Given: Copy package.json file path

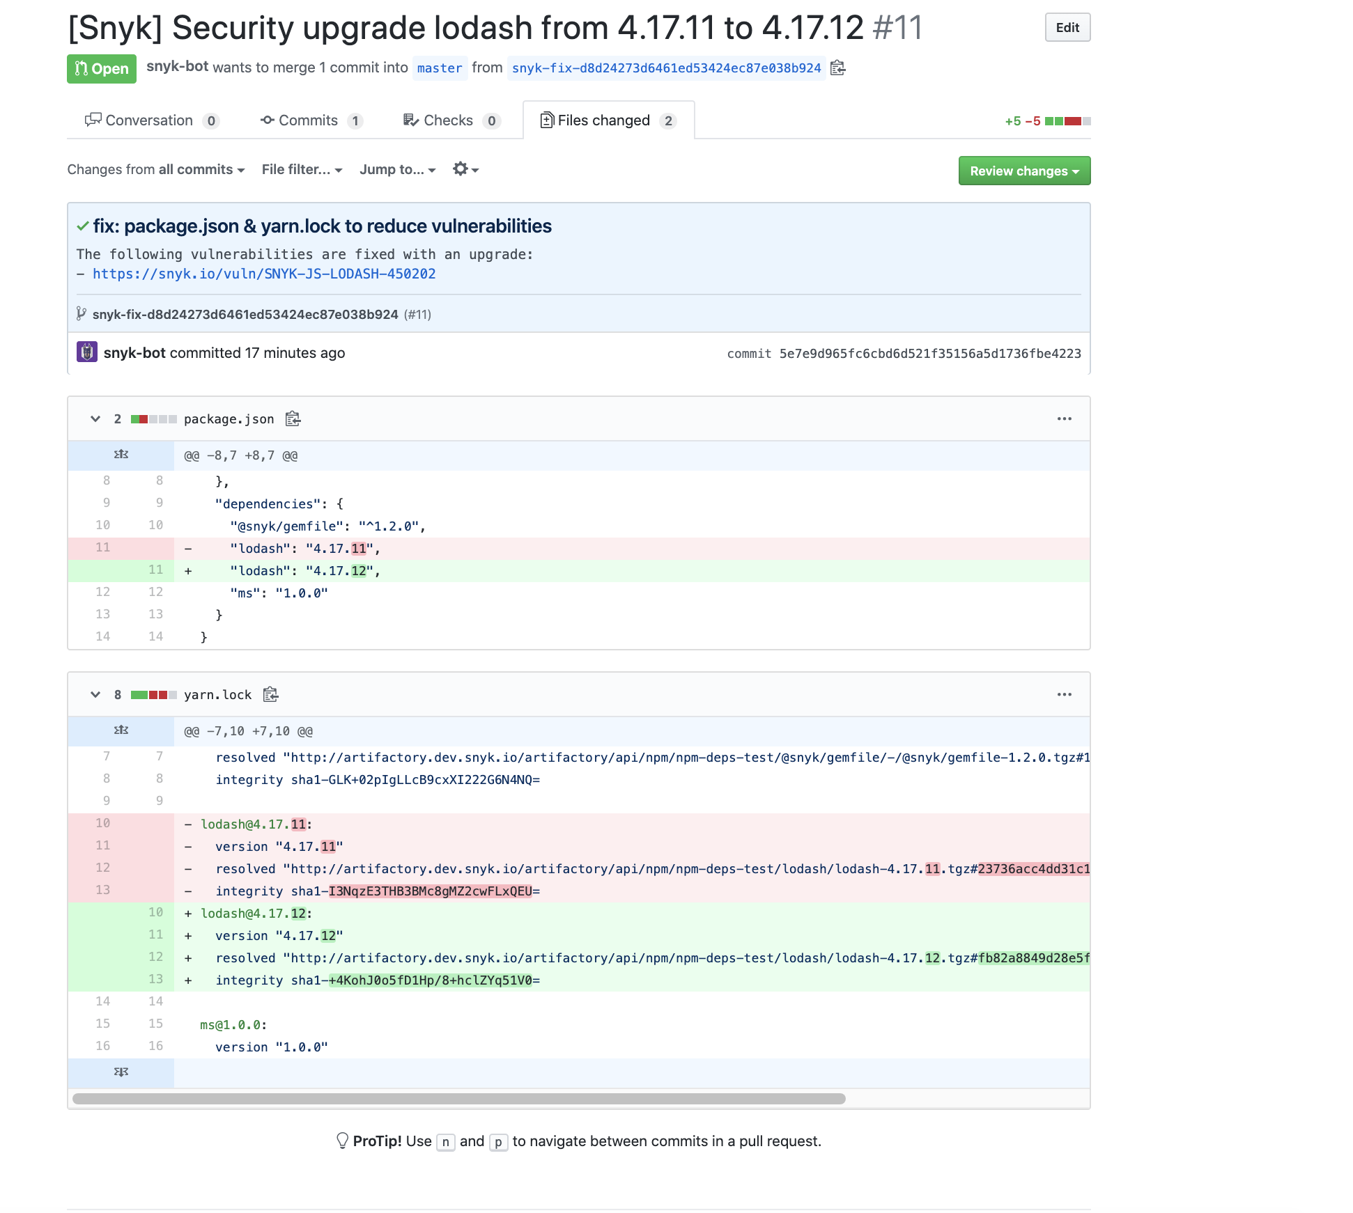Looking at the screenshot, I should click(293, 418).
